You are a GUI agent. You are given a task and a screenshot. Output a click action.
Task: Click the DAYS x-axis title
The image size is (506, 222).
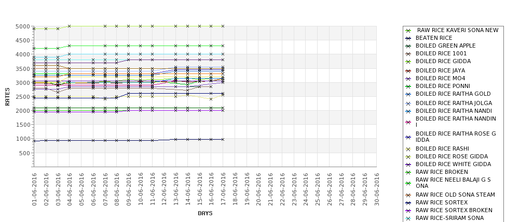tap(205, 213)
